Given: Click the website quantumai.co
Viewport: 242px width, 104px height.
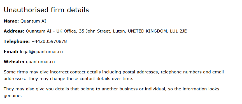Looking at the screenshot, I should (x=40, y=62).
